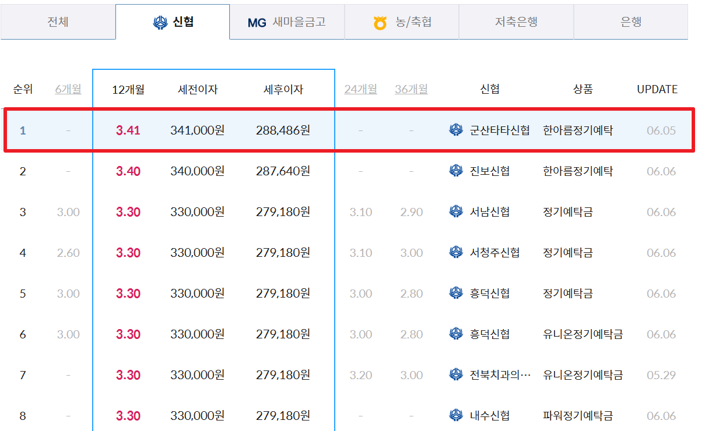
Task: Open 흥덕신협 in rank 5 row
Action: (490, 293)
